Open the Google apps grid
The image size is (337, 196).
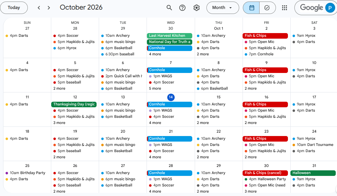tap(284, 8)
